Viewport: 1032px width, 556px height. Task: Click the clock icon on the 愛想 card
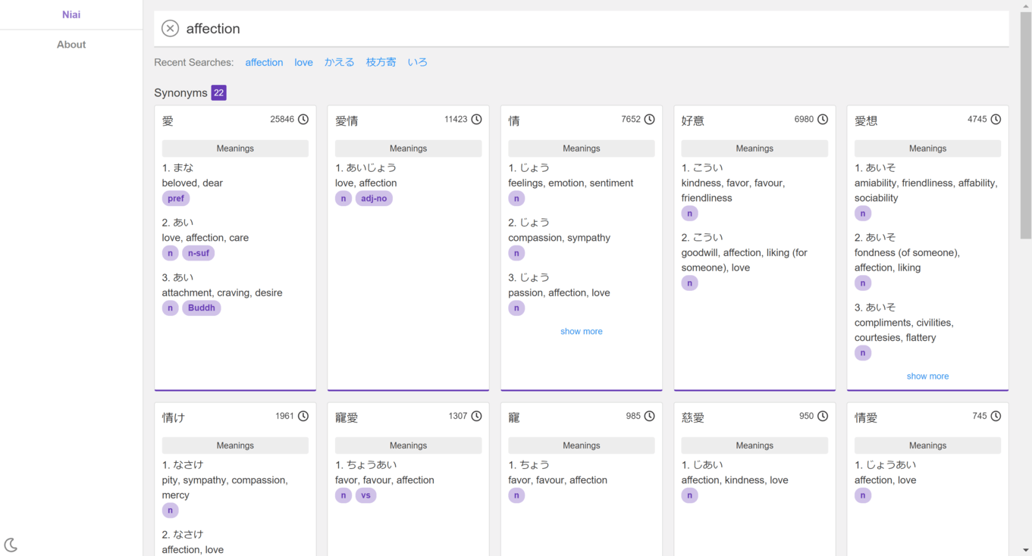pyautogui.click(x=996, y=120)
